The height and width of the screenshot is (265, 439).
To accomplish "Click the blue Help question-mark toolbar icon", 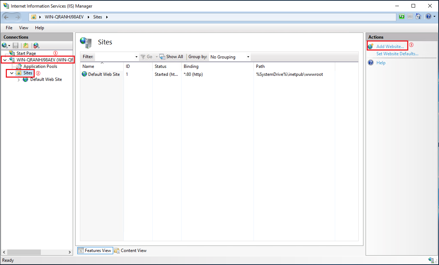I will (x=428, y=17).
